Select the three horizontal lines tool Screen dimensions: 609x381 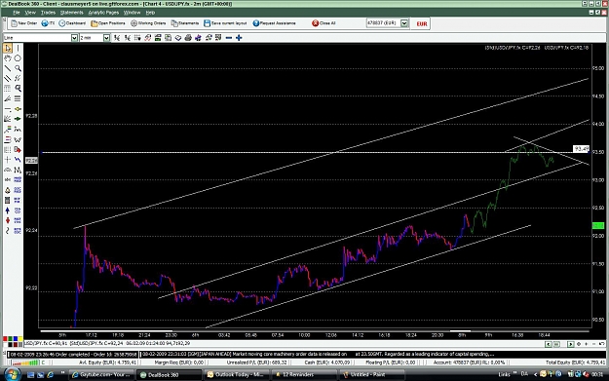coord(18,98)
